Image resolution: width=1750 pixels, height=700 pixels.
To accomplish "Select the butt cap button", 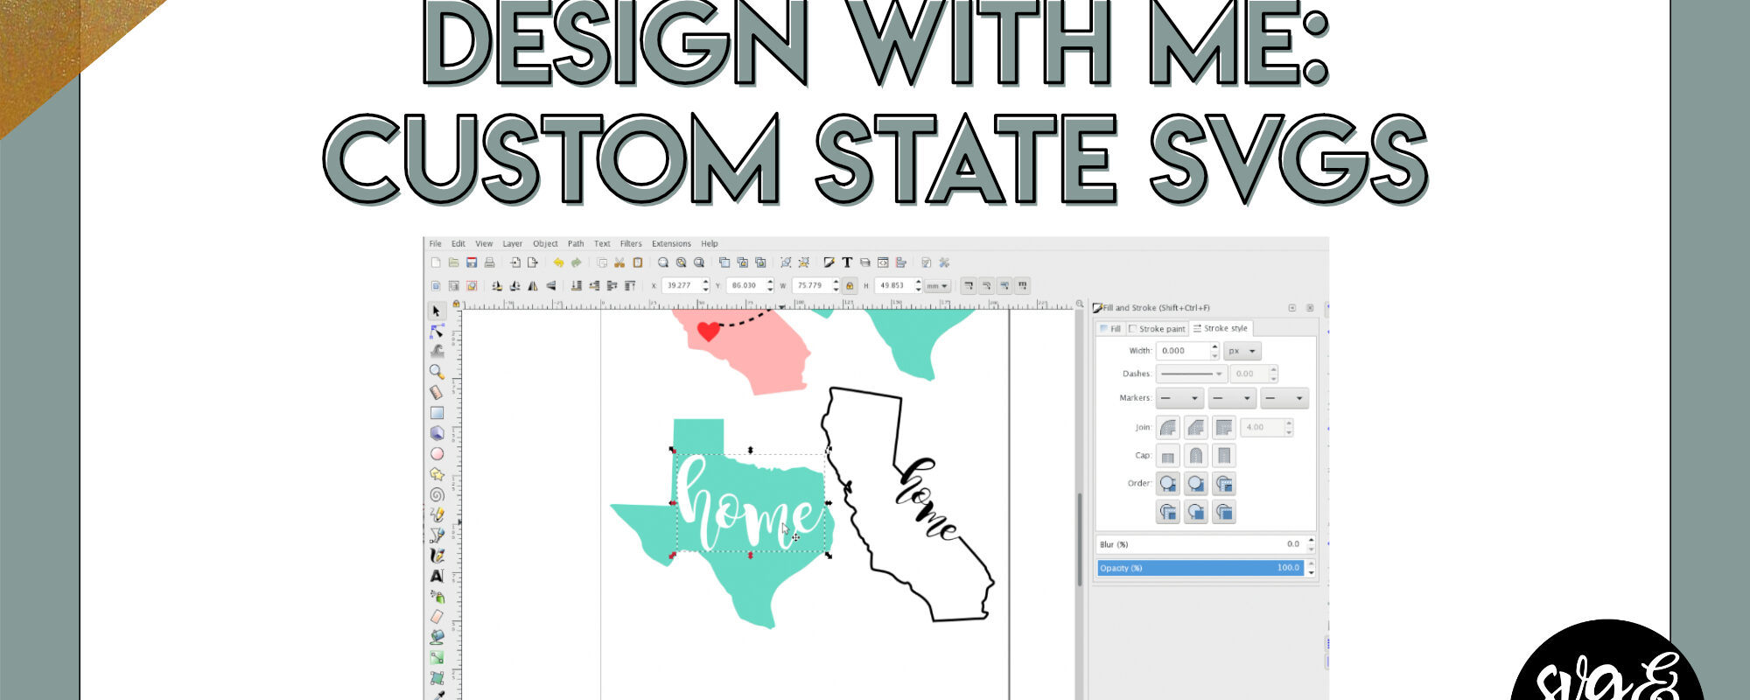I will point(1168,455).
